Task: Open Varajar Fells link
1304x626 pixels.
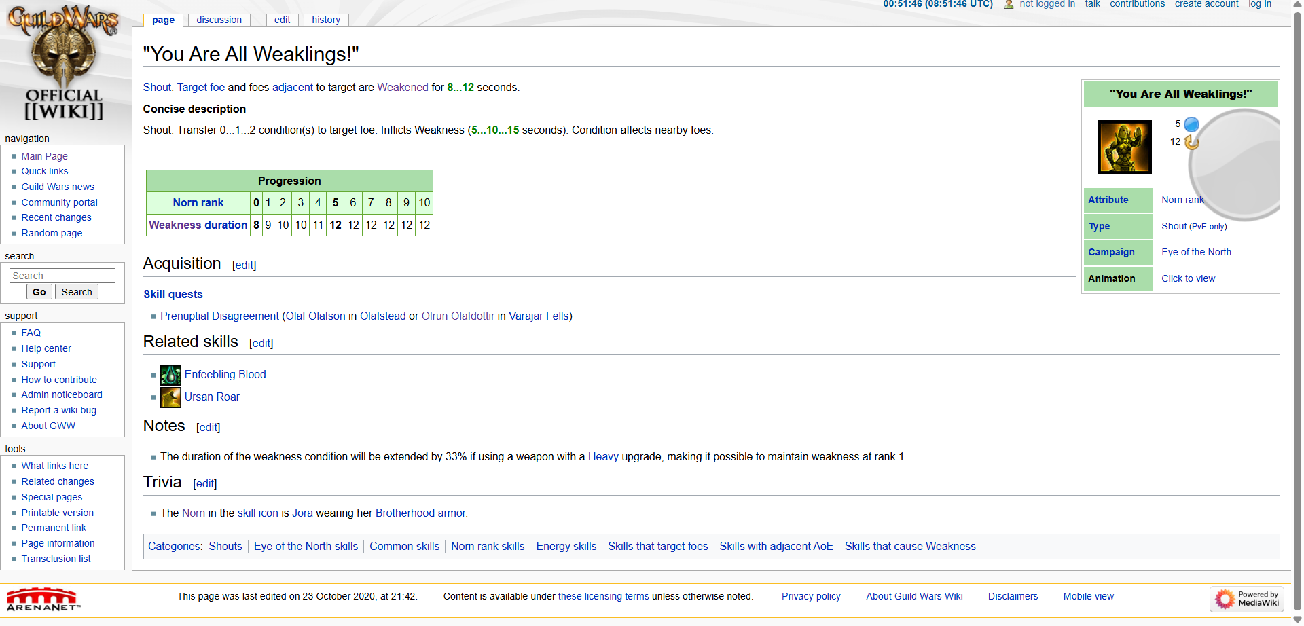Action: pos(539,316)
